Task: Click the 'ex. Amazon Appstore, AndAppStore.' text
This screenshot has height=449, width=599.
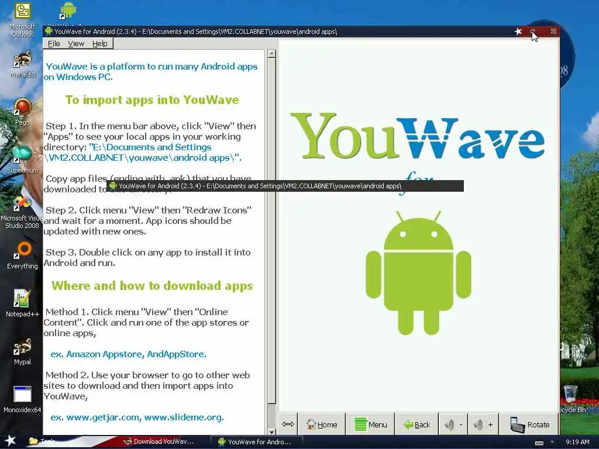Action: coord(128,354)
